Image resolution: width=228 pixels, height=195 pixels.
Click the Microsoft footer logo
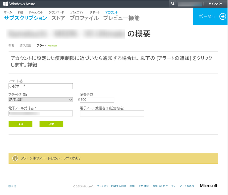pos(208,186)
